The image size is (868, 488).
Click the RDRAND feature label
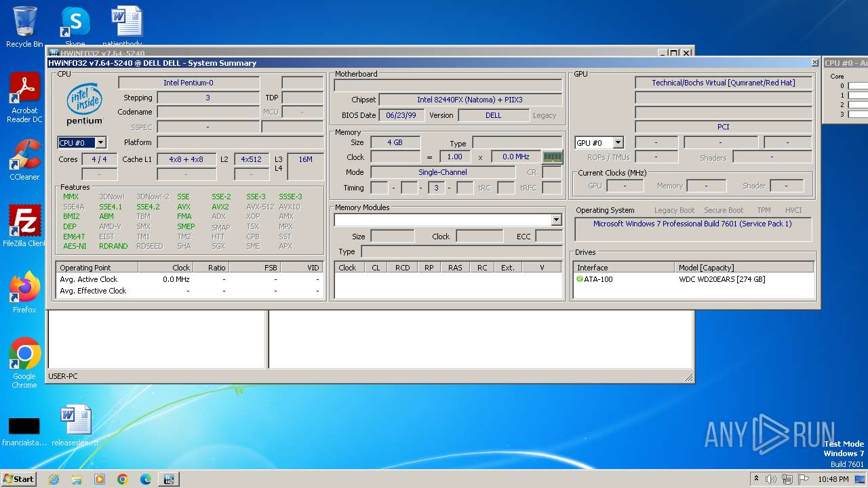point(113,246)
